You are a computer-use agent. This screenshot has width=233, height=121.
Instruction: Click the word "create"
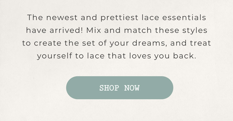point(48,43)
